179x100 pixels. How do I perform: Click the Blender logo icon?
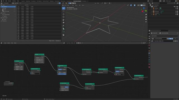[x=1, y=1]
